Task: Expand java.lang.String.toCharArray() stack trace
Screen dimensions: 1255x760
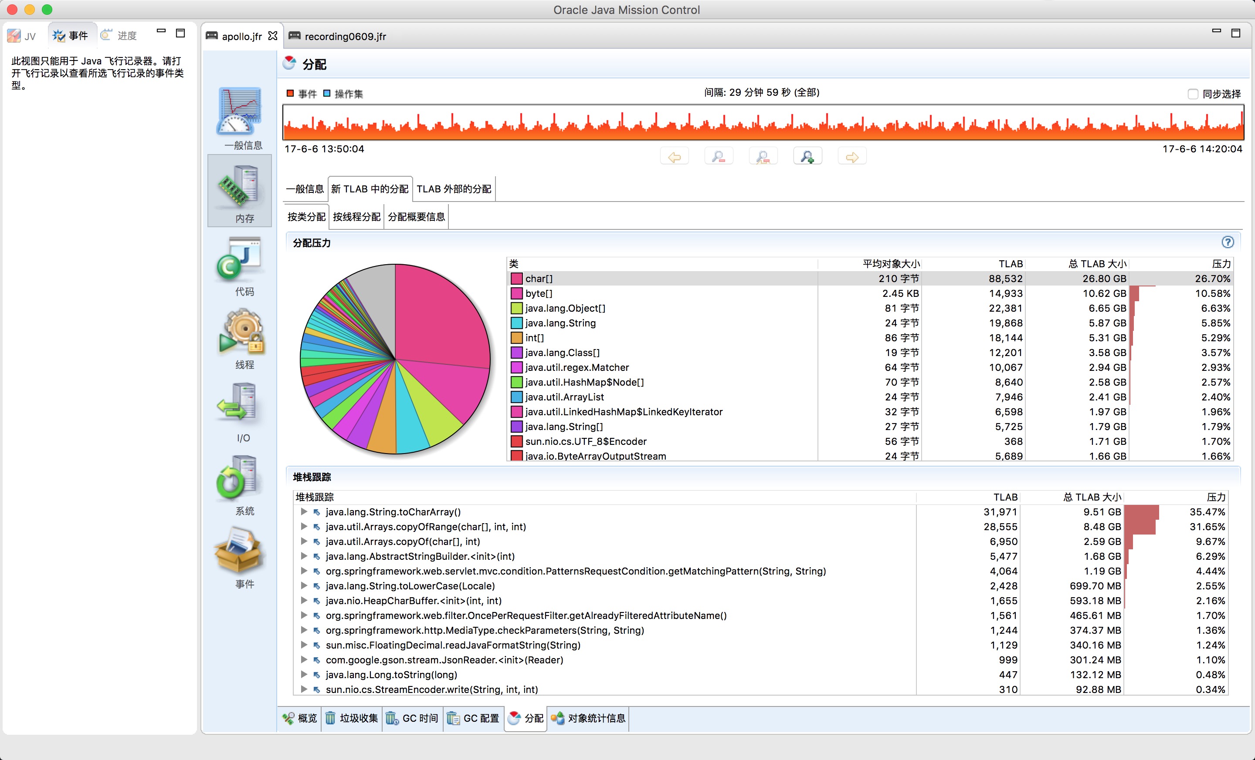Action: tap(304, 512)
